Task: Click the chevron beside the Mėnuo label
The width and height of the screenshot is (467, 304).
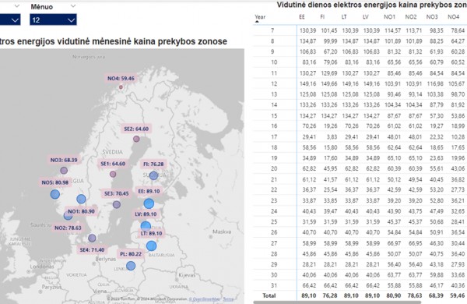Action: click(x=73, y=6)
